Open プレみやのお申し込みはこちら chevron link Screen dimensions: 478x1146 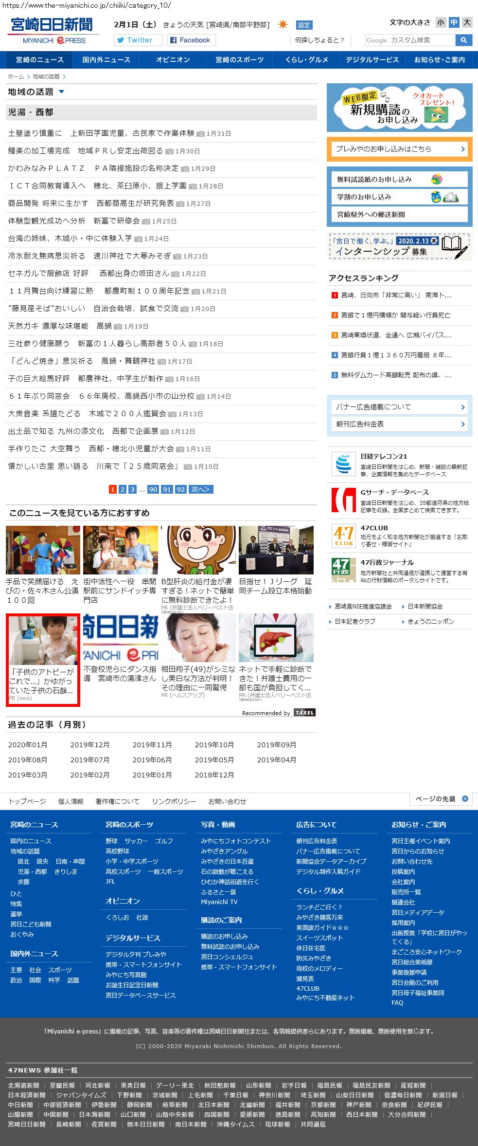coord(462,149)
